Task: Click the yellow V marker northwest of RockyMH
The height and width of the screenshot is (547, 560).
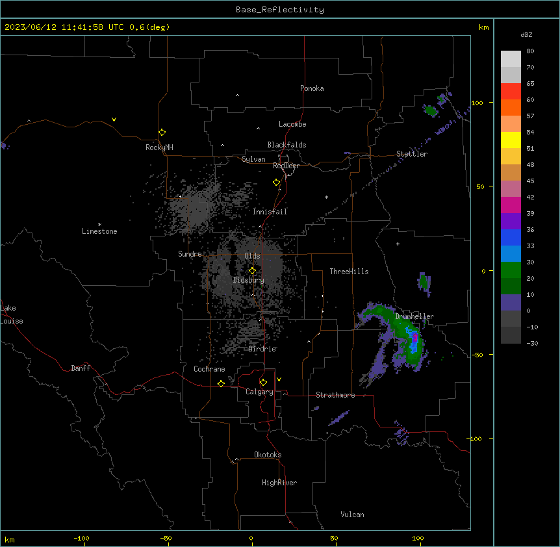Action: coord(114,120)
